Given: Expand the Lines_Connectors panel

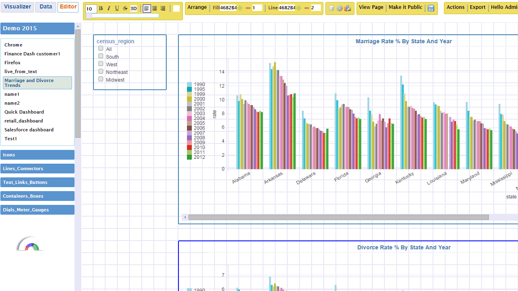Looking at the screenshot, I should tap(37, 169).
